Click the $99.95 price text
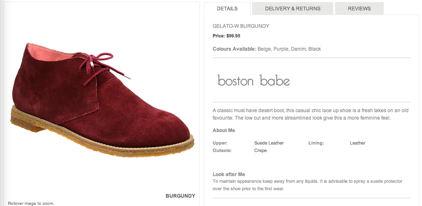 coord(233,36)
